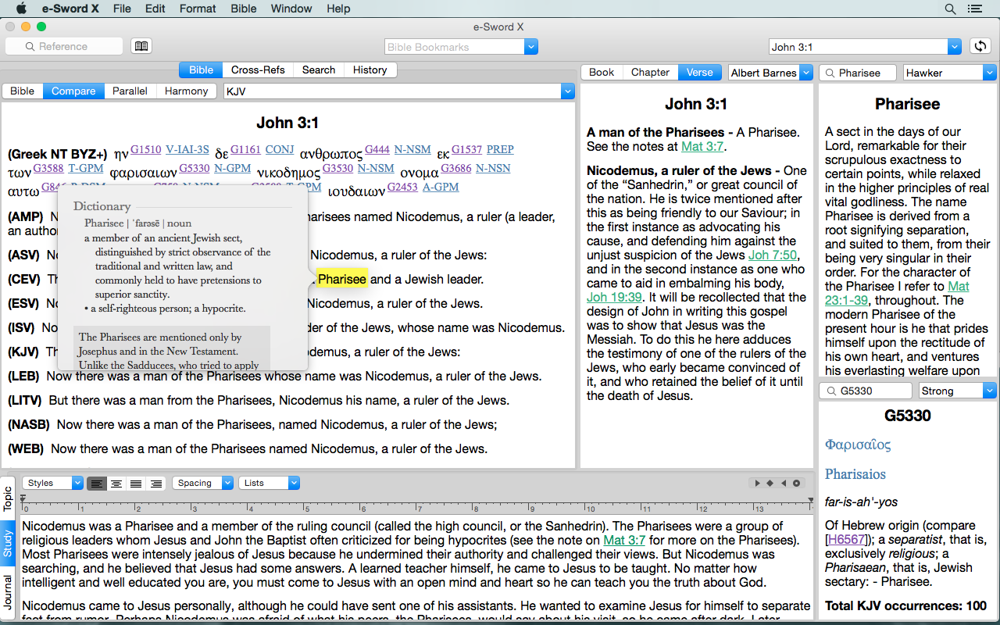This screenshot has height=625, width=1000.
Task: Click the G5330 lexicon search field
Action: [866, 391]
